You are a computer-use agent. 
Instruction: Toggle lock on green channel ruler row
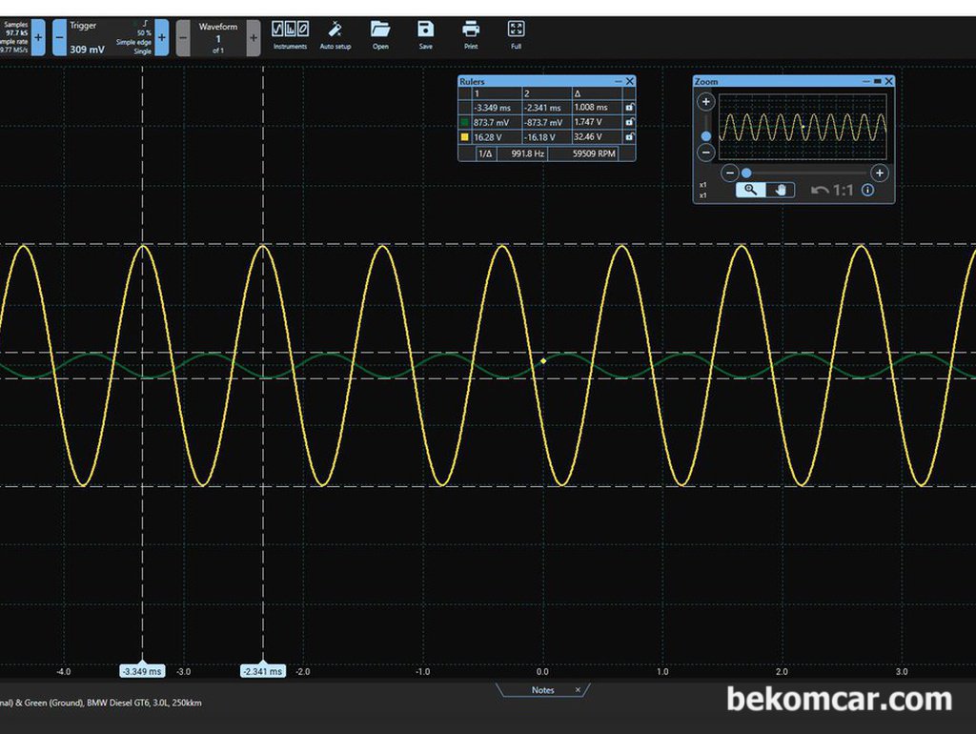point(629,122)
